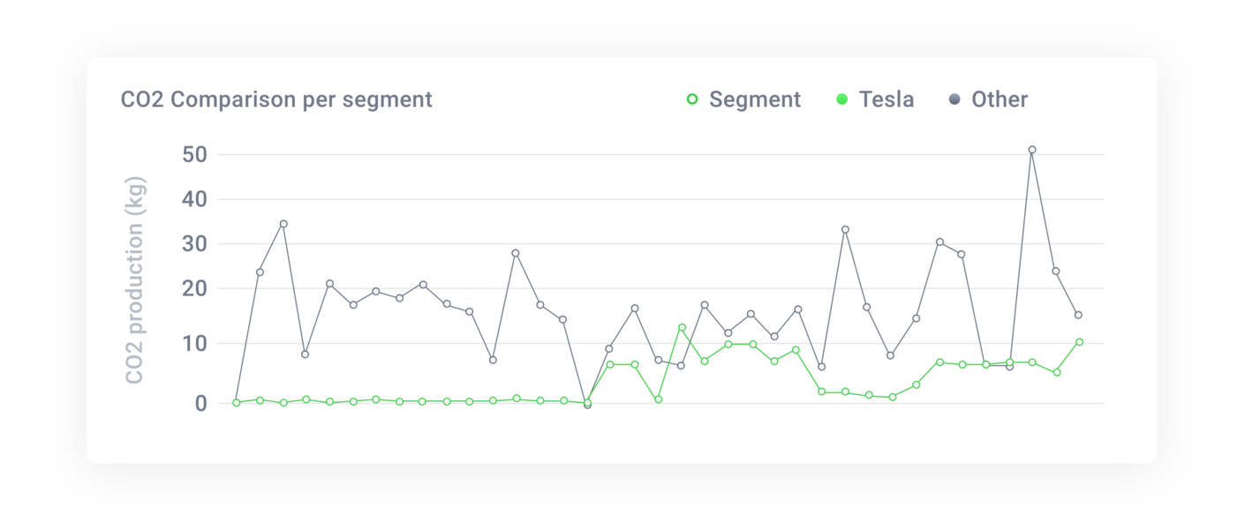Click the 10 y-axis tick label
This screenshot has height=522, width=1245.
pos(193,343)
